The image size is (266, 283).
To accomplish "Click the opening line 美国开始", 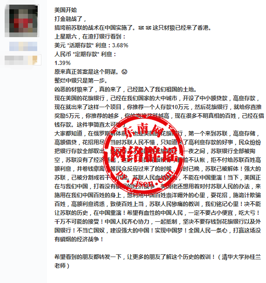I will tap(66, 10).
